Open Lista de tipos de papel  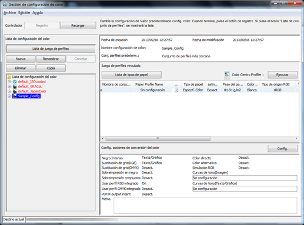[132, 75]
